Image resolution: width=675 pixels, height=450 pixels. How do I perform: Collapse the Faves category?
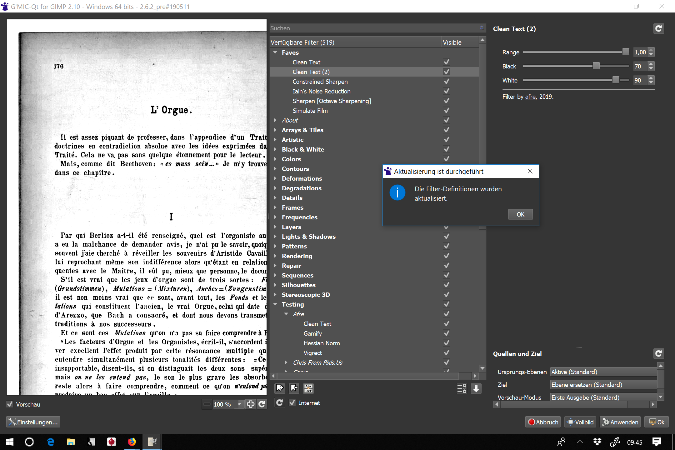tap(275, 52)
